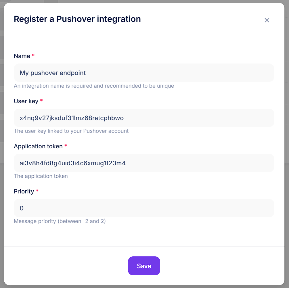289x288 pixels.
Task: Click the Save button
Action: click(x=144, y=266)
